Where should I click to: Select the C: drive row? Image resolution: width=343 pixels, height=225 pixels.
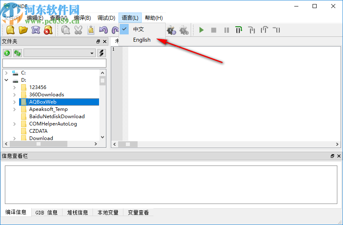[x=23, y=73]
